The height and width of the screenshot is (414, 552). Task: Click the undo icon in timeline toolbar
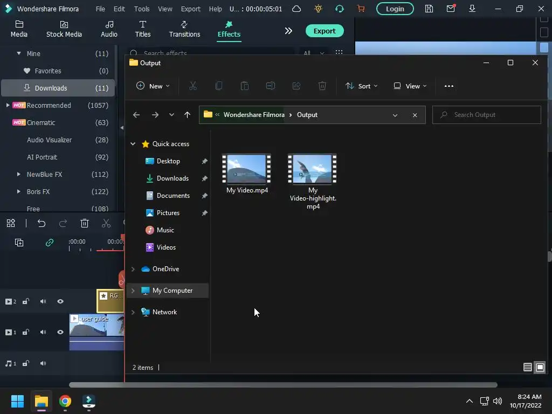click(x=42, y=223)
